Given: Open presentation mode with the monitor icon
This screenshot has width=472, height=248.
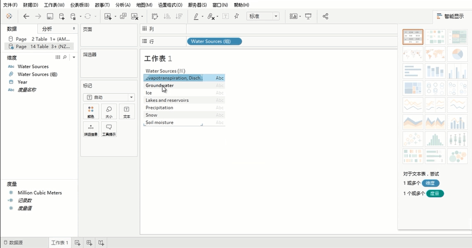Looking at the screenshot, I should click(x=308, y=16).
